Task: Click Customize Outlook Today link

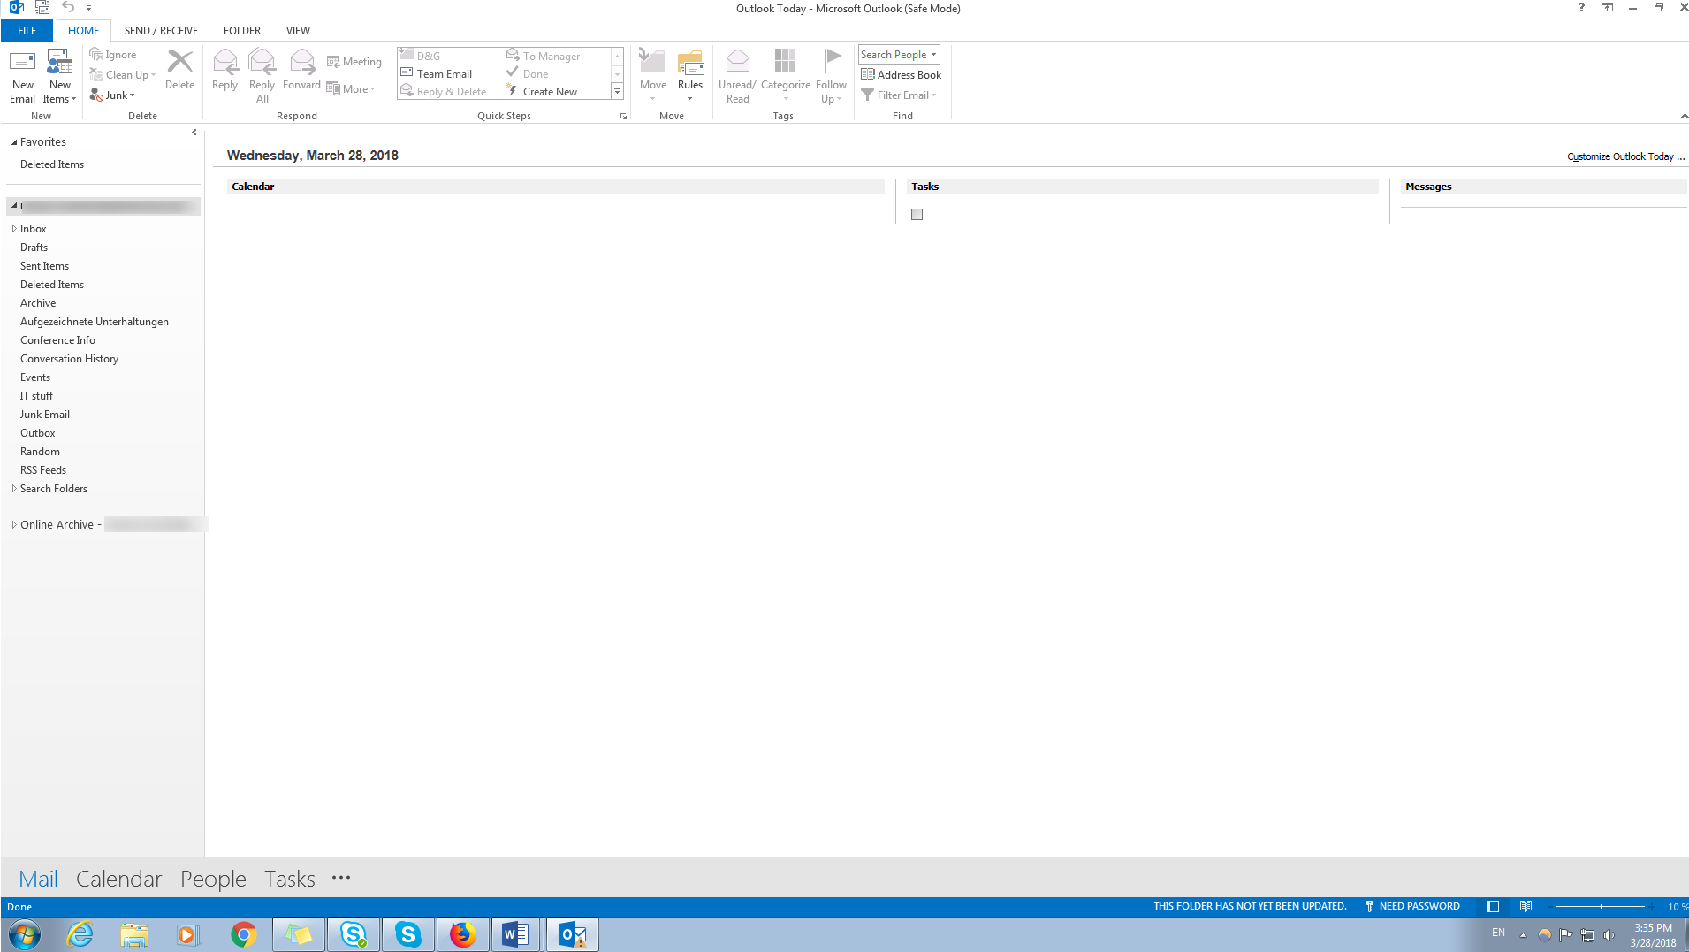Action: (1625, 156)
